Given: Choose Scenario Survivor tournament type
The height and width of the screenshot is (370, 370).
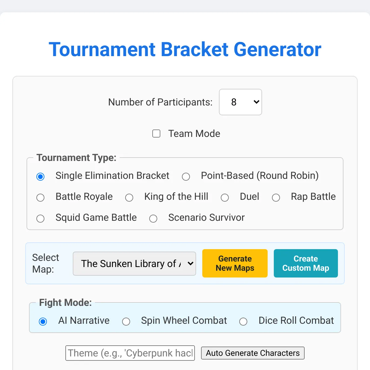Looking at the screenshot, I should [153, 219].
